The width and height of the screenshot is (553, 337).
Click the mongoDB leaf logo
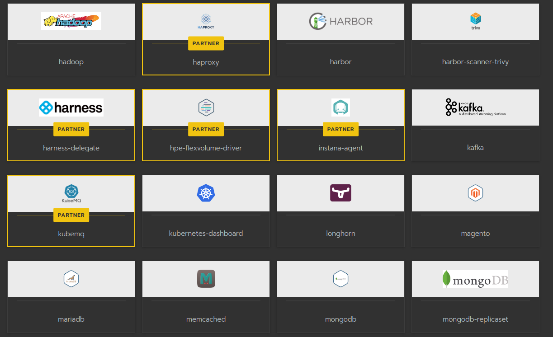tap(475, 279)
